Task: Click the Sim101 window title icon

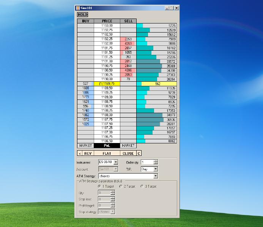Action: click(x=78, y=8)
